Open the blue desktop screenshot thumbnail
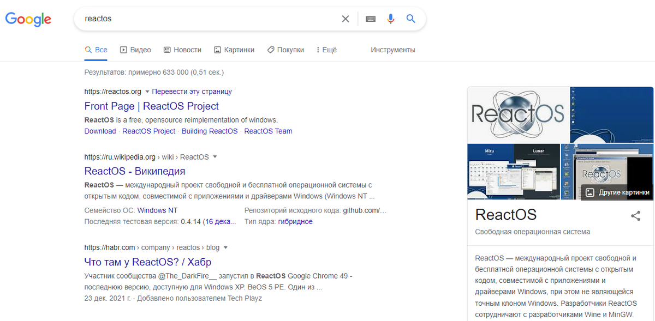655x321 pixels. tap(612, 114)
